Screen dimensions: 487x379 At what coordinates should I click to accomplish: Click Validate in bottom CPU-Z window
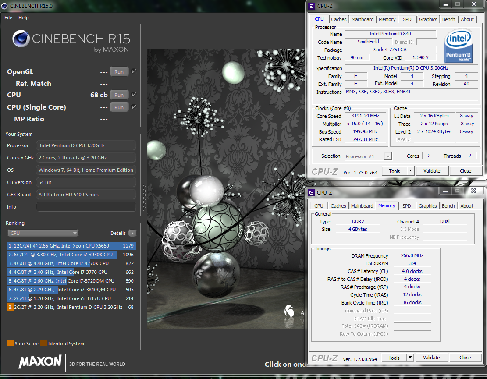click(x=431, y=358)
